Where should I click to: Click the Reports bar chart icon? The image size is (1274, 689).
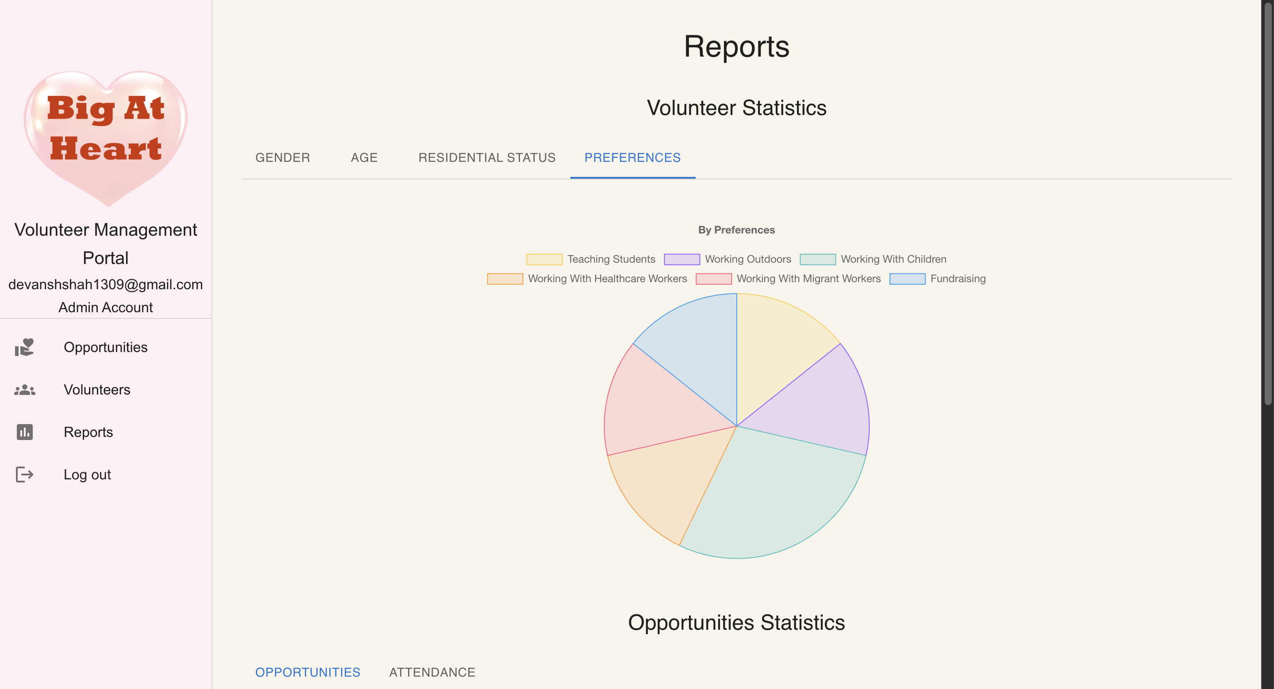(x=24, y=432)
